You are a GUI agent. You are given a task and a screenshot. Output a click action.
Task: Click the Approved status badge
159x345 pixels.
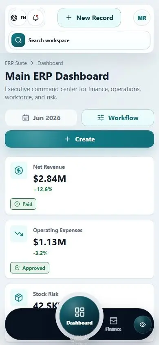pyautogui.click(x=30, y=268)
